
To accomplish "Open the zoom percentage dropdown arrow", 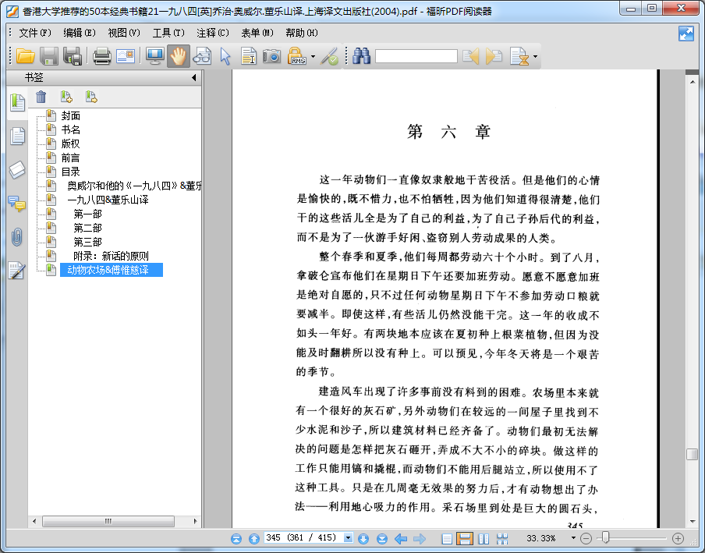I will click(x=572, y=537).
